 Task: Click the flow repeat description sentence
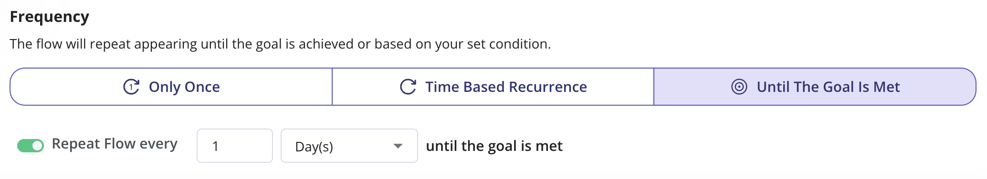coord(280,44)
